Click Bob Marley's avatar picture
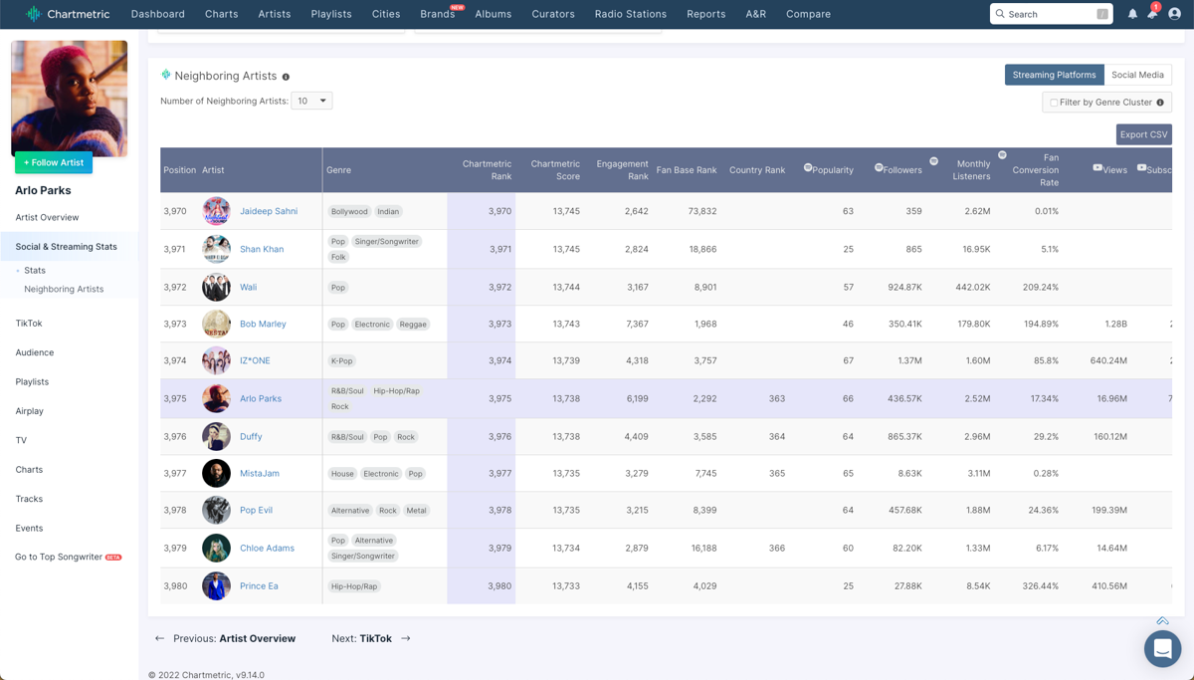The image size is (1194, 680). click(216, 324)
